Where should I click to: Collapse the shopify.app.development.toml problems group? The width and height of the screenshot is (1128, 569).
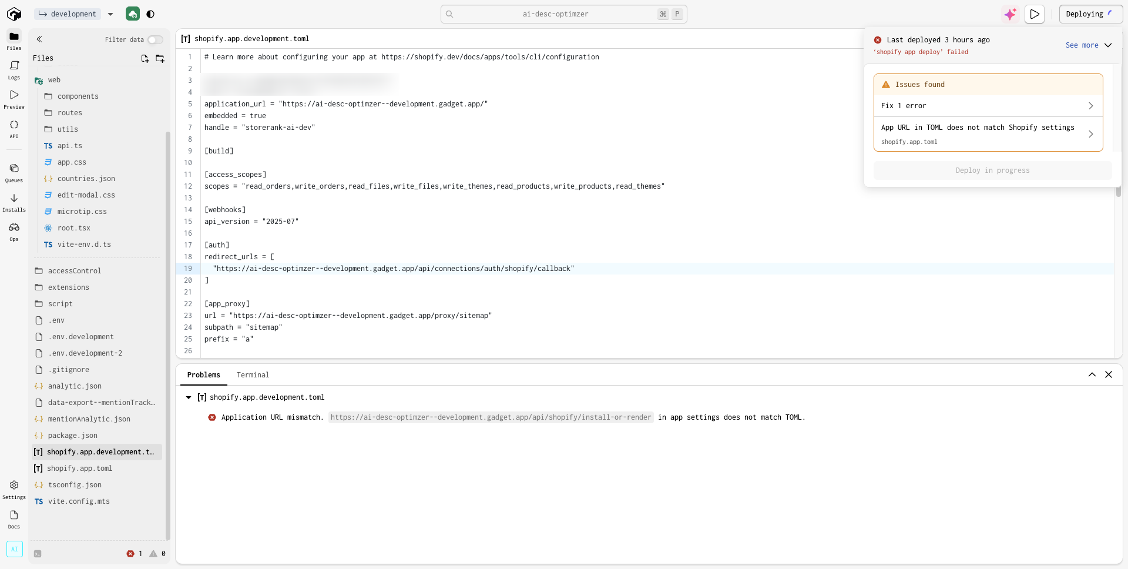coord(189,397)
